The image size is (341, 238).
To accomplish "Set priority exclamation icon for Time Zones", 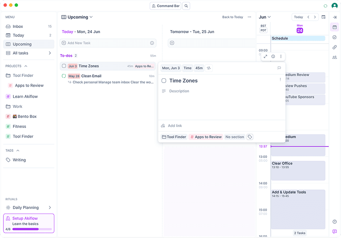I will point(280,80).
